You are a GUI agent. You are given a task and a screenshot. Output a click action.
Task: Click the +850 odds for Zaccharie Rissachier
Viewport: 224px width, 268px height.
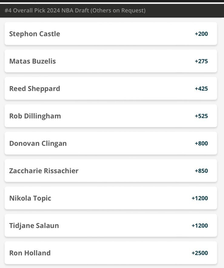201,171
